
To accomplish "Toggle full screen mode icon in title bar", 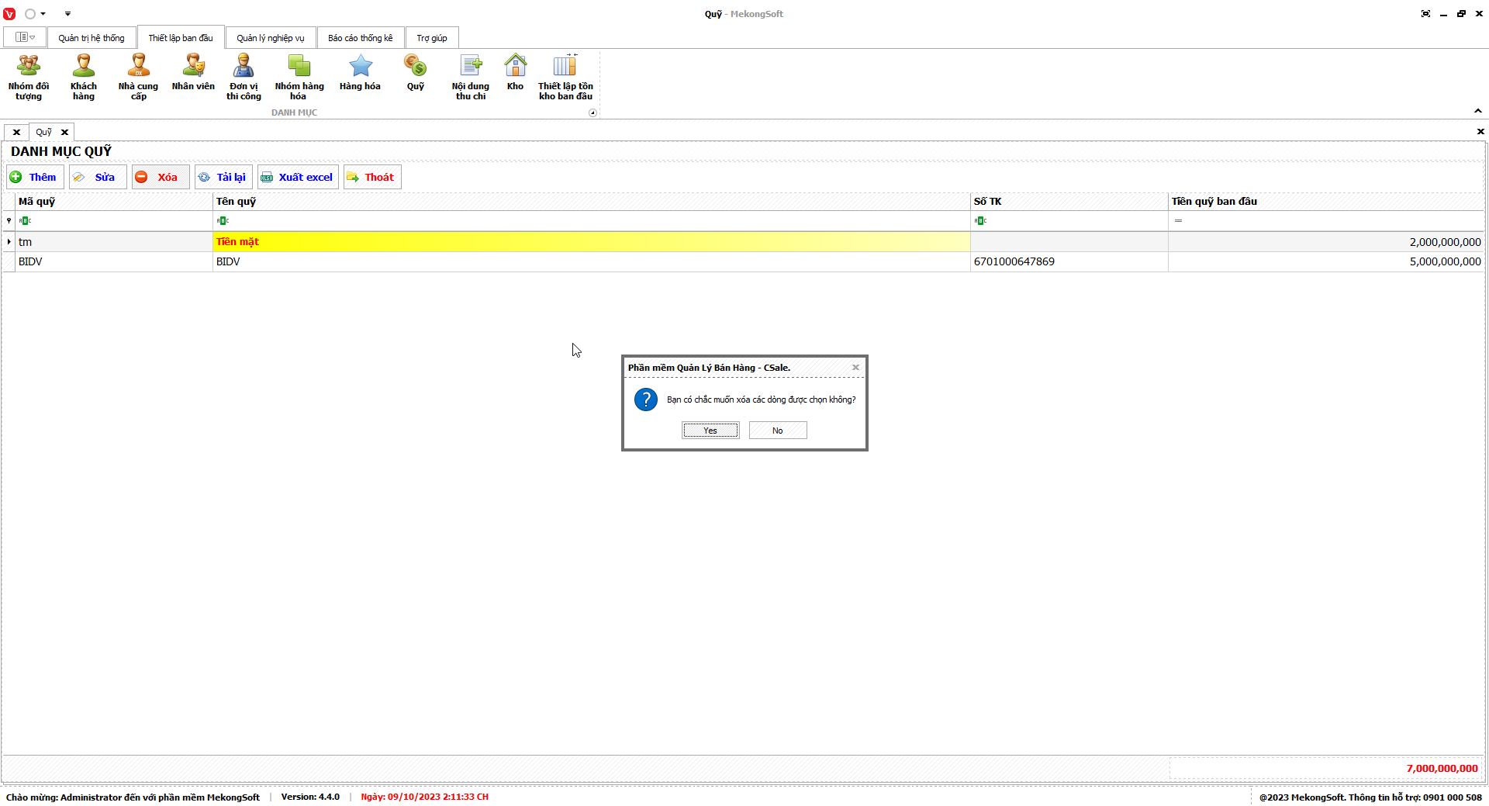I will tap(1425, 14).
